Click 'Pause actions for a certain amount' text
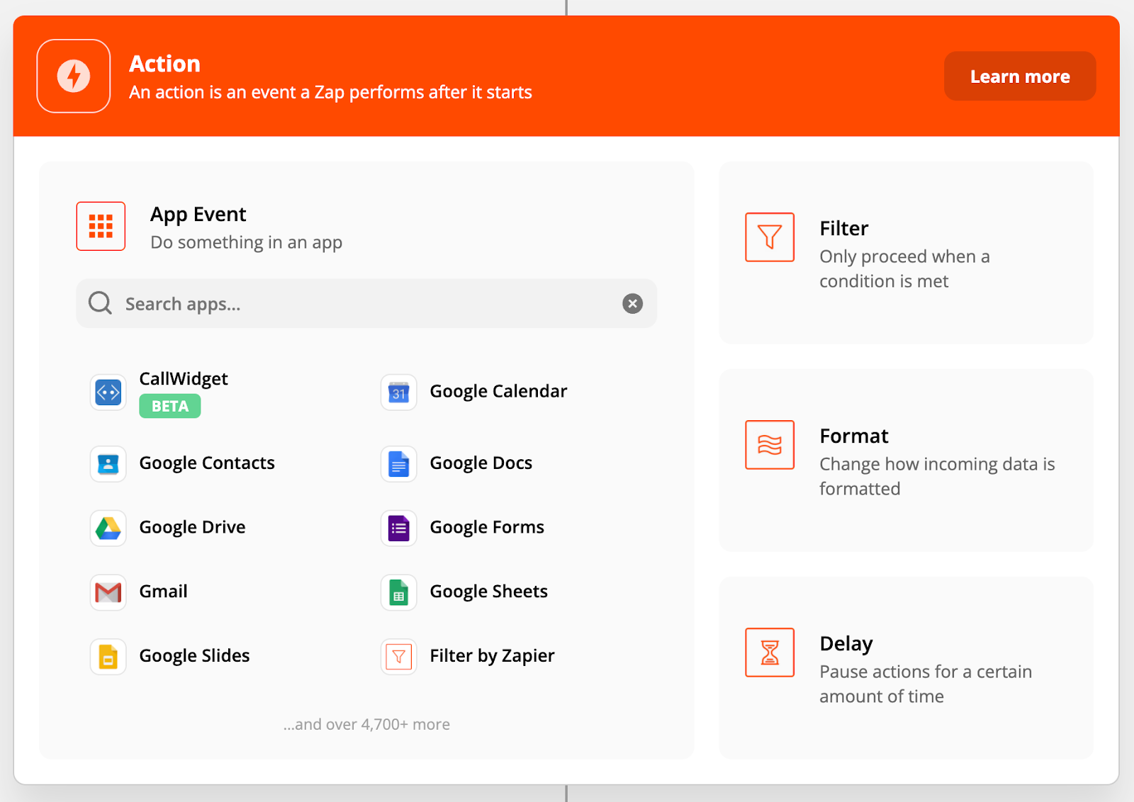The image size is (1134, 802). tap(926, 684)
